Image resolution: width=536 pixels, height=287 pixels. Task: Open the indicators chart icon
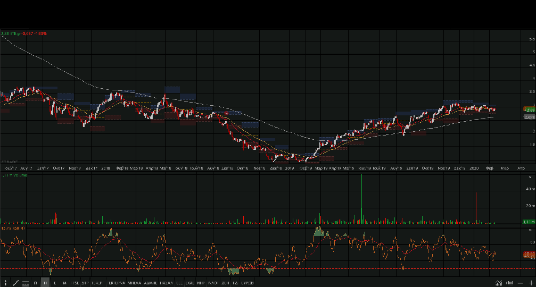(499, 283)
